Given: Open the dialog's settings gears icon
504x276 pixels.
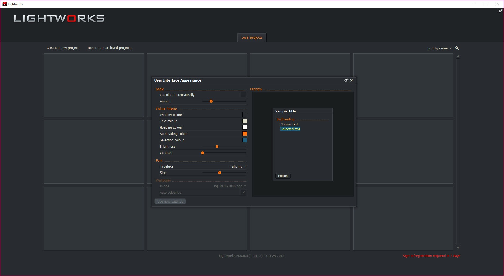Looking at the screenshot, I should (x=346, y=80).
